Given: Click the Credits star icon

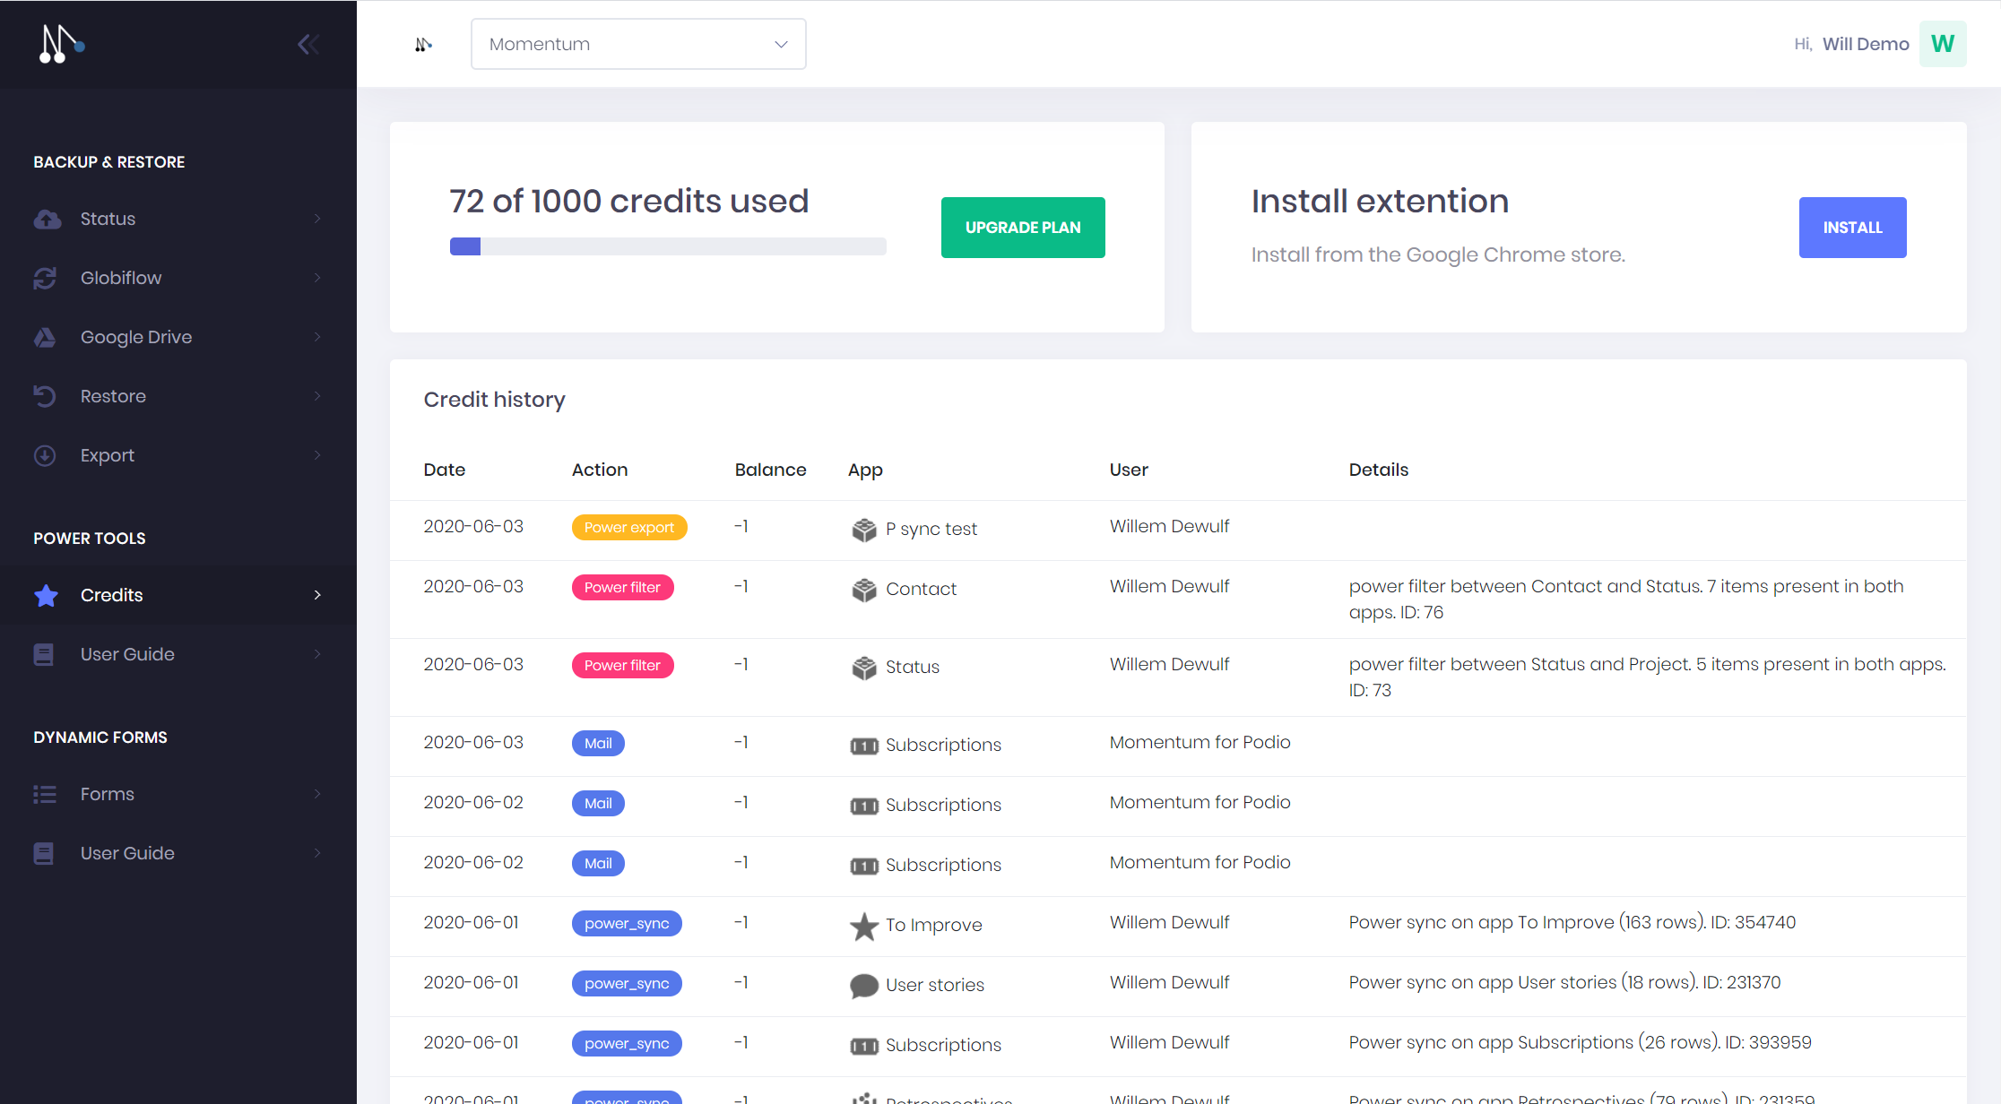Looking at the screenshot, I should coord(46,595).
